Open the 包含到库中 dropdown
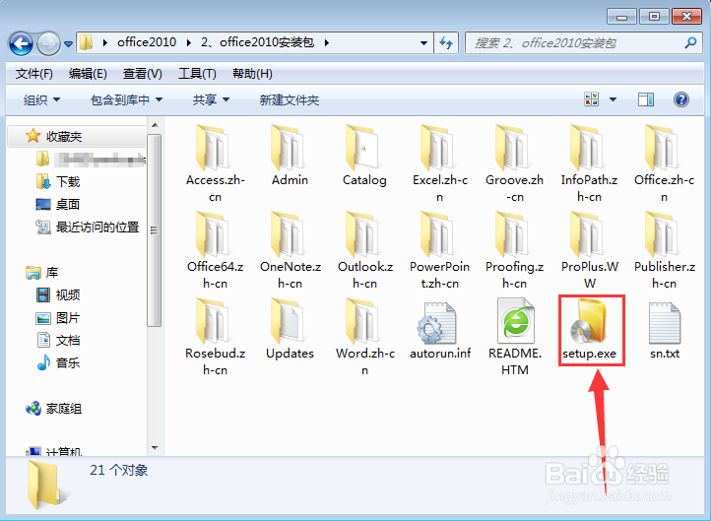The height and width of the screenshot is (521, 711). pos(126,99)
